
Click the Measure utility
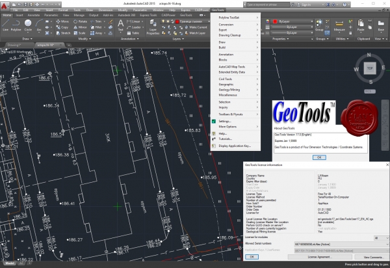339,25
